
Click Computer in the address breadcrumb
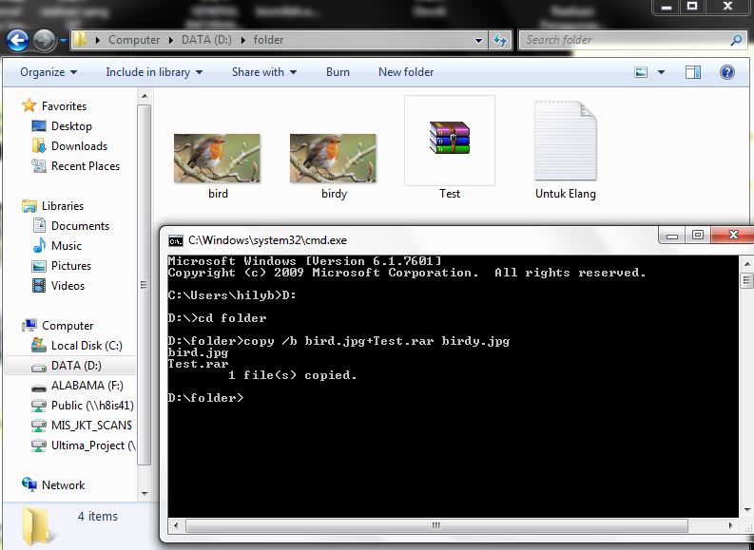134,40
